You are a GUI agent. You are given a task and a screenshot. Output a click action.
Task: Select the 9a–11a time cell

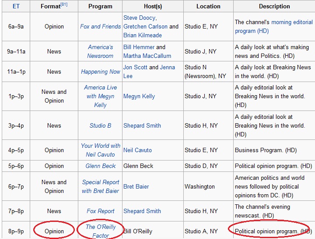click(16, 51)
